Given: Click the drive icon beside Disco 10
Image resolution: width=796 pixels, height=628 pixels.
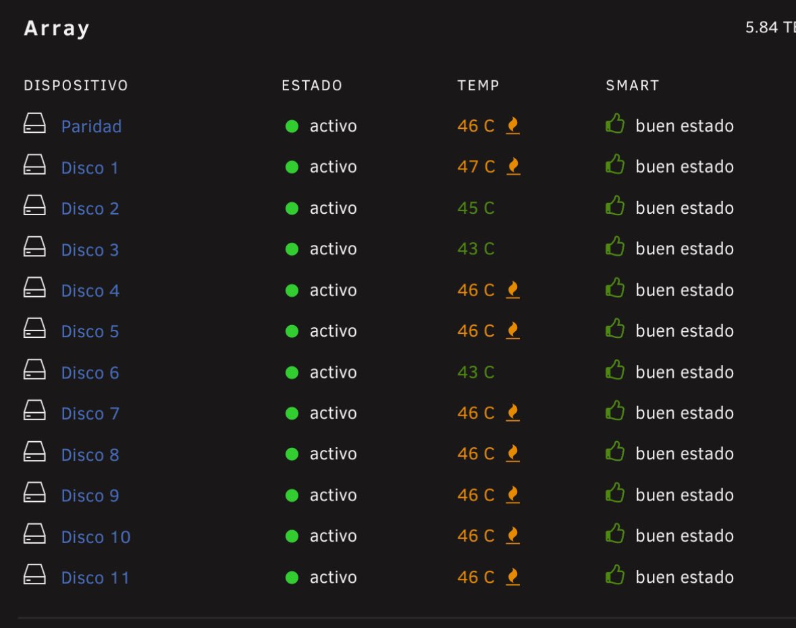Looking at the screenshot, I should (34, 534).
